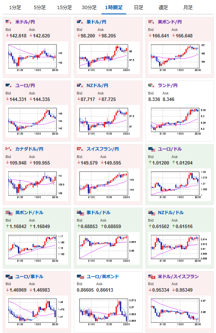Select the 15分足 timeframe tab
The image size is (216, 333).
click(65, 8)
